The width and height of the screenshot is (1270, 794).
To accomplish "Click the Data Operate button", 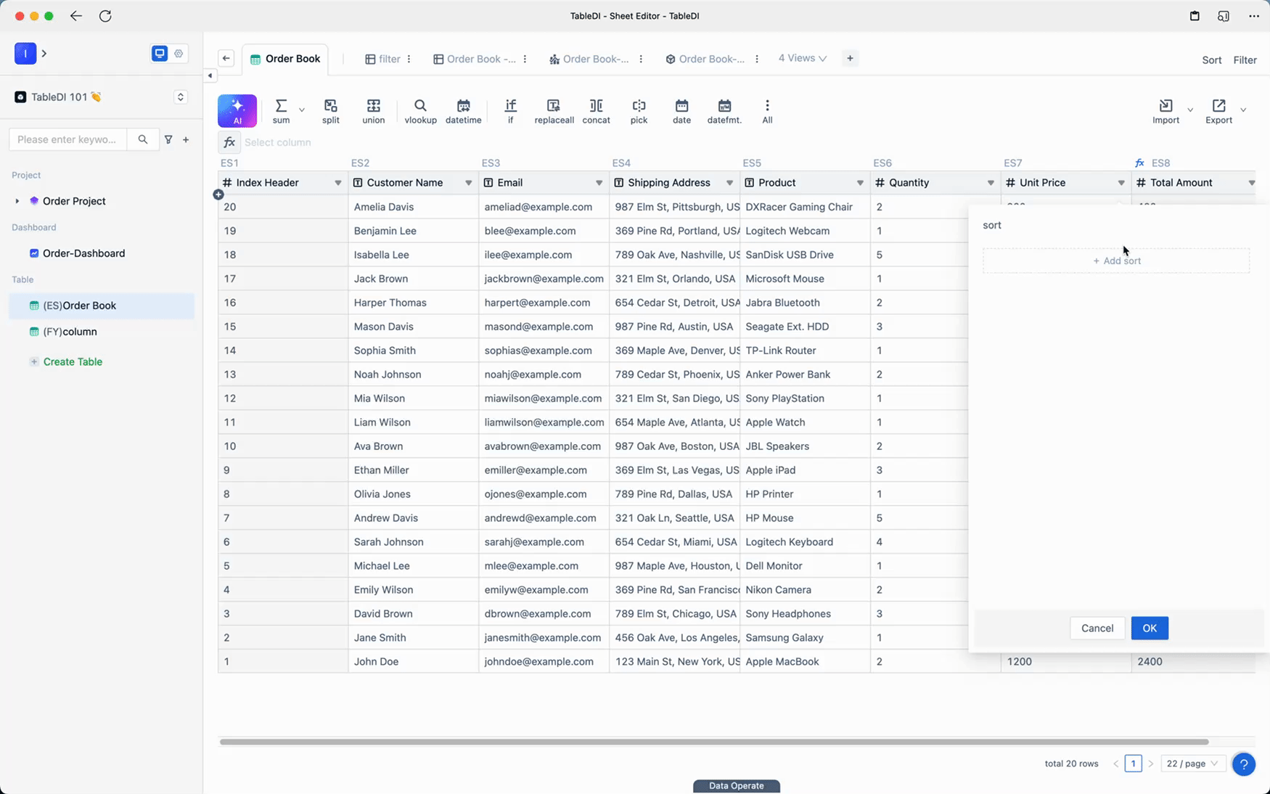I will tap(736, 785).
